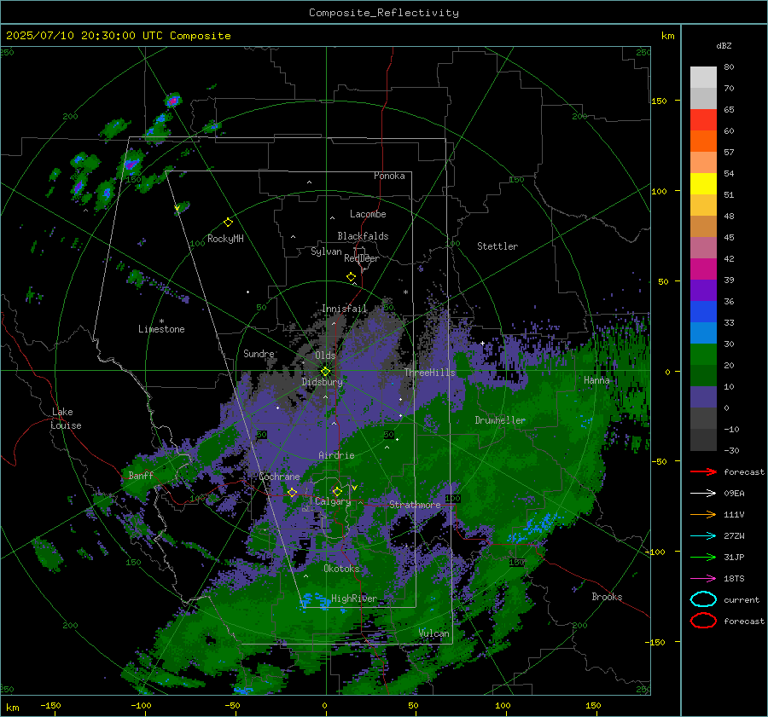The width and height of the screenshot is (768, 717).
Task: Select the dark orange 60-57 dBZ swatch
Action: point(703,142)
